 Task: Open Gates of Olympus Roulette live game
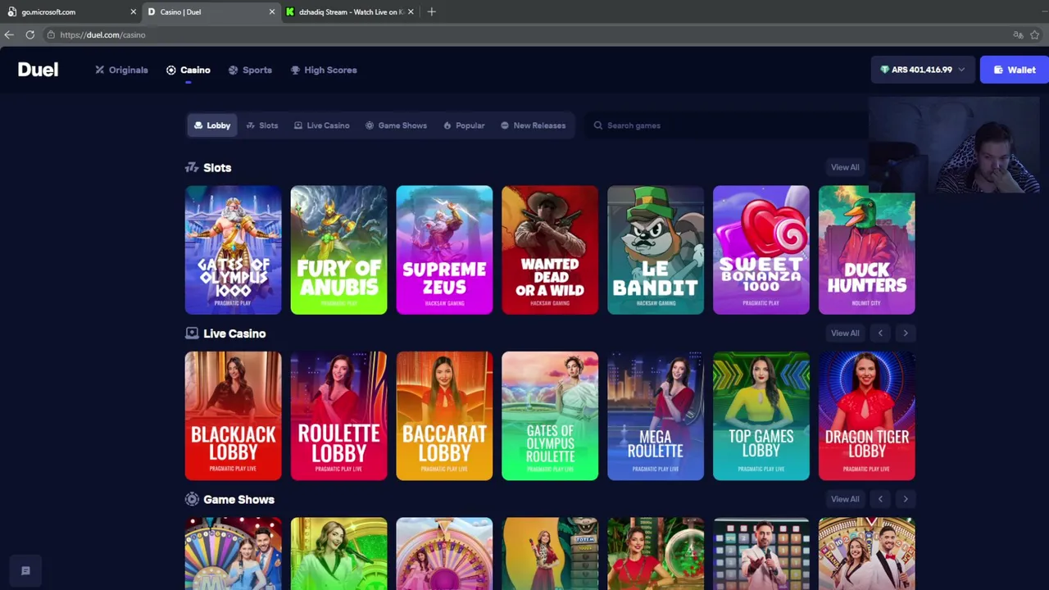click(x=550, y=416)
